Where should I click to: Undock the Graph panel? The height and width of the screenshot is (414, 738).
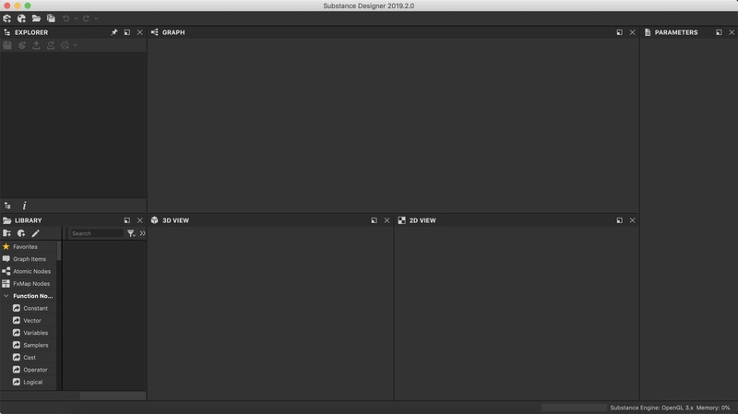pyautogui.click(x=619, y=32)
